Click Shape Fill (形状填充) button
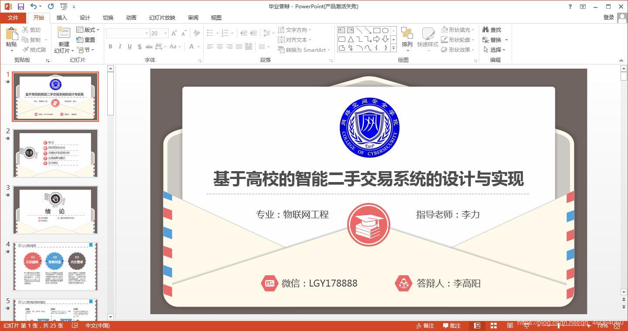This screenshot has width=628, height=331. pyautogui.click(x=457, y=30)
